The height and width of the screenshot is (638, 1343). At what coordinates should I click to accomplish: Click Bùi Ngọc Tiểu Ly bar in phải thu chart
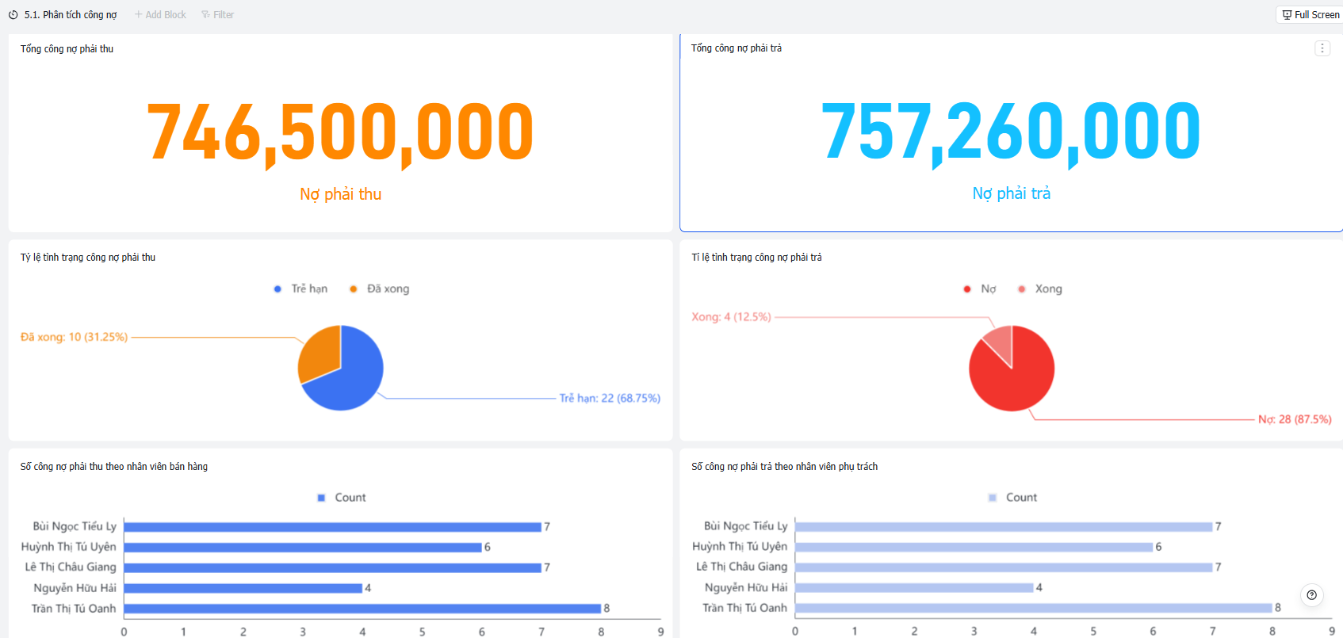(x=332, y=527)
